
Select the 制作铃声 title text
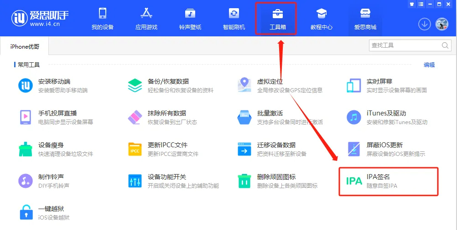[51, 177]
